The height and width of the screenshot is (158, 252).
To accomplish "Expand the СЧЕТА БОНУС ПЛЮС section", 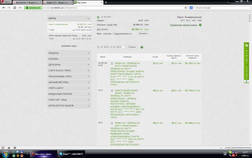I will pos(69,70).
